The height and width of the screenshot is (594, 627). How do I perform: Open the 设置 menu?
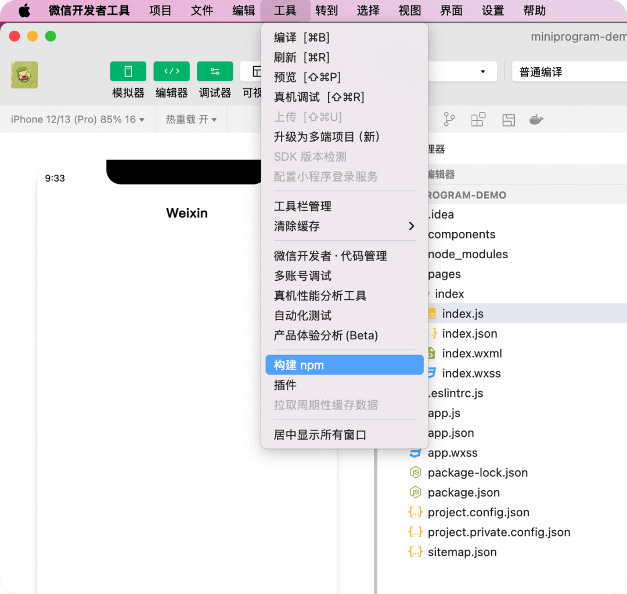pyautogui.click(x=493, y=11)
